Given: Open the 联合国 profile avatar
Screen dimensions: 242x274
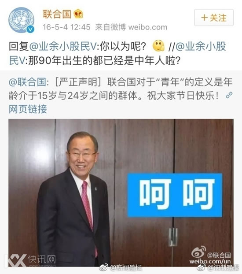Looking at the screenshot, I should [x=21, y=20].
